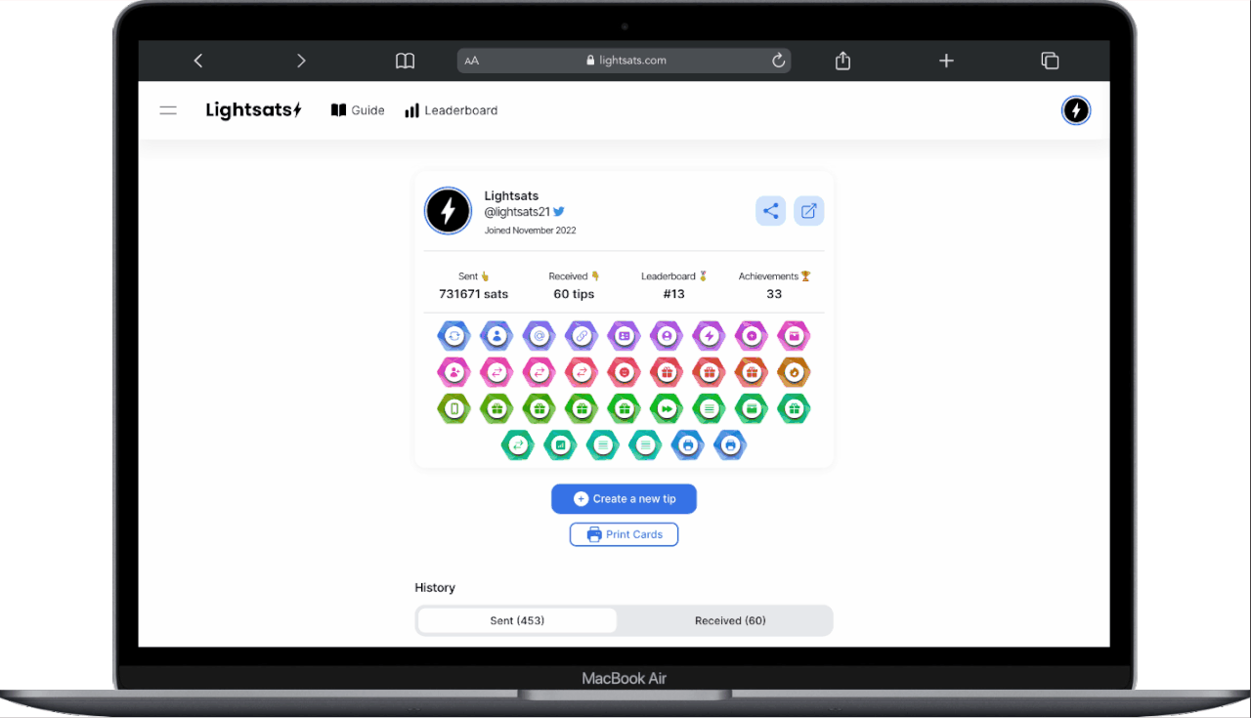Switch to the Received (60) tab
The width and height of the screenshot is (1251, 718).
coord(730,620)
